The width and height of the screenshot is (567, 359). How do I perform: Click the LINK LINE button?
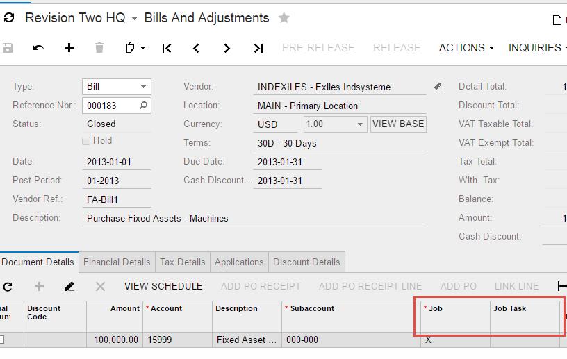pos(516,286)
